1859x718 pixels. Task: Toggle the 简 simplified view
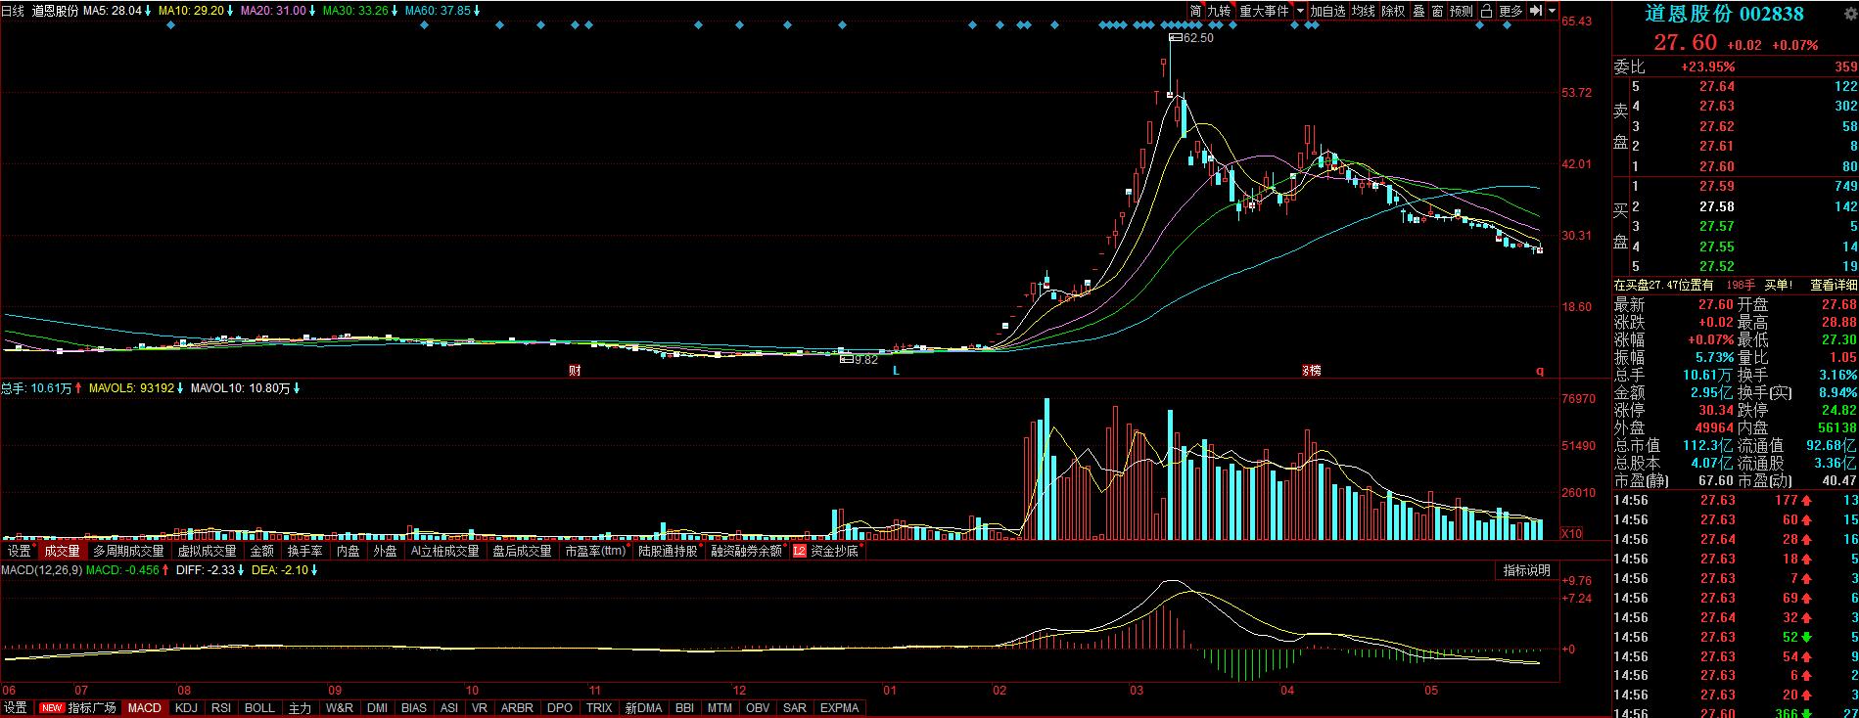pyautogui.click(x=1195, y=11)
